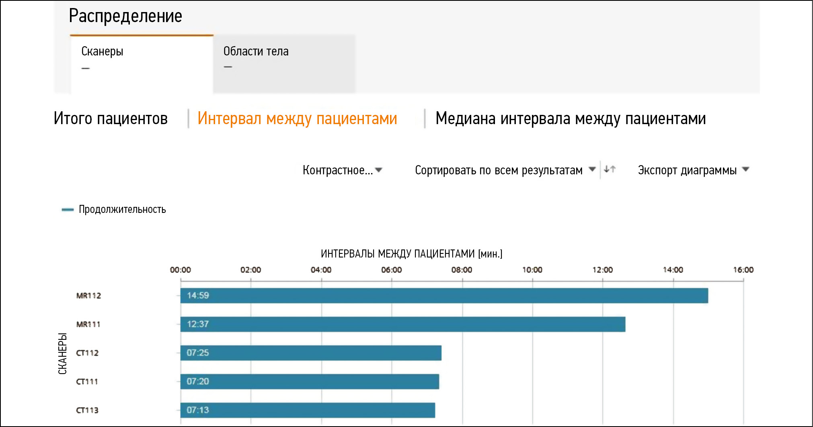Click the MR112 bar showing 14:59
Screen dimensions: 813x427
click(x=444, y=296)
